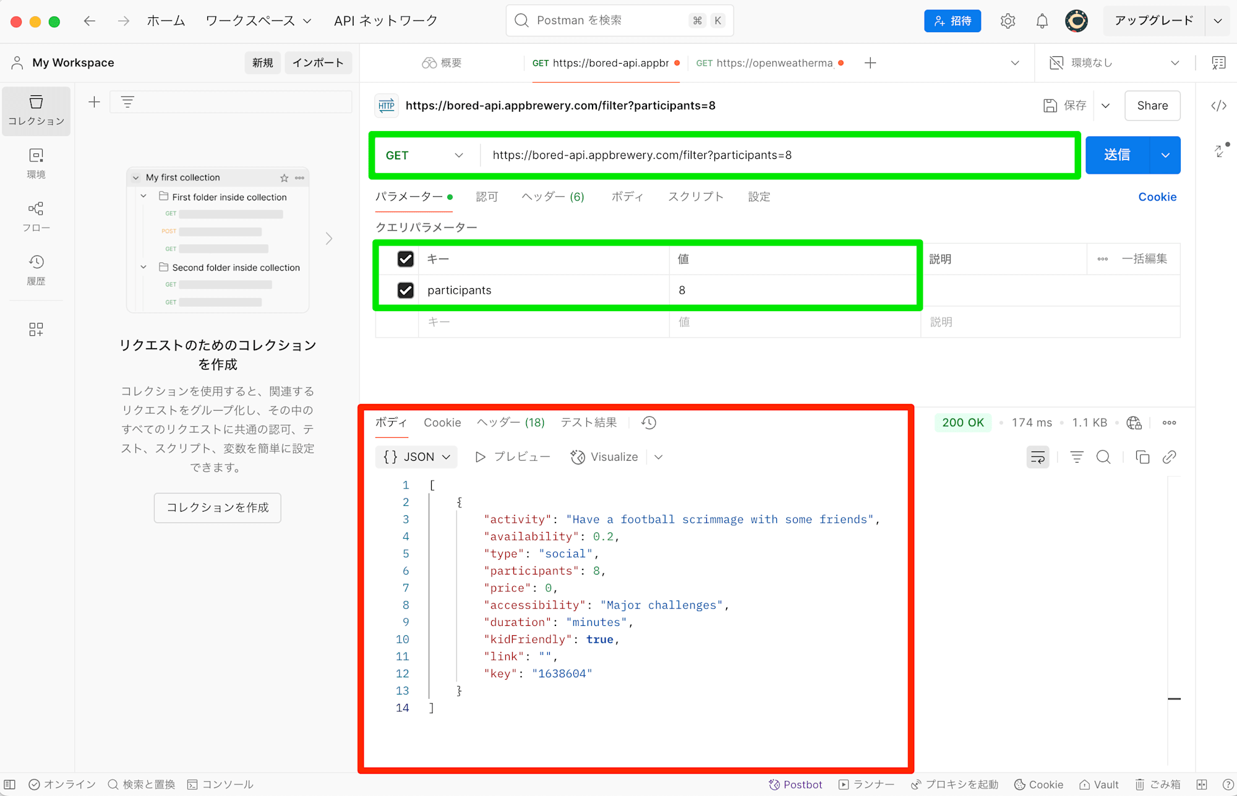
Task: Click the Share button
Action: click(1152, 106)
